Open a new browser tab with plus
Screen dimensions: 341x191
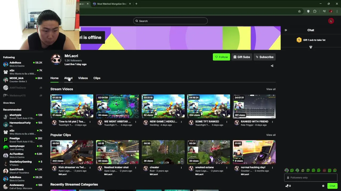click(x=136, y=4)
